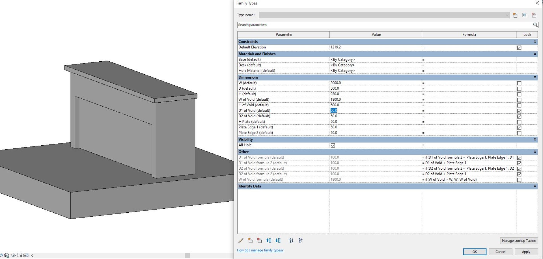
Task: Toggle the All Hole visibility checkbox
Action: (x=333, y=145)
